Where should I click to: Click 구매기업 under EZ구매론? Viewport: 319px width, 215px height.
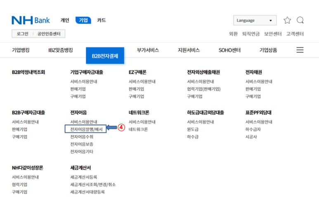coord(136,97)
